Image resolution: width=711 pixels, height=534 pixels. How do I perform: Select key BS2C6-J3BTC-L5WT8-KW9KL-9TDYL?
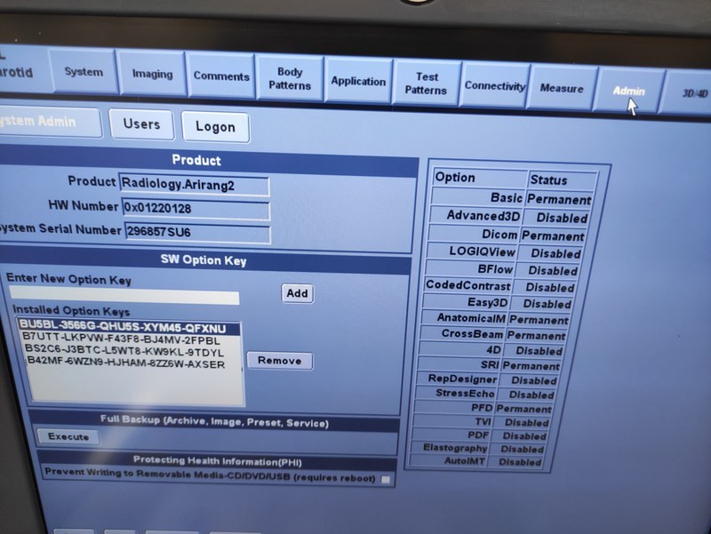(124, 352)
